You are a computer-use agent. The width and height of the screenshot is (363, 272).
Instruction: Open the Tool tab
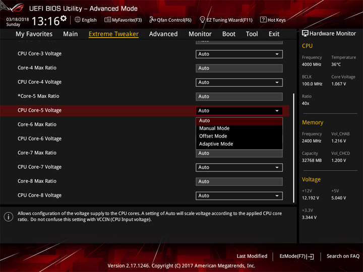[252, 34]
